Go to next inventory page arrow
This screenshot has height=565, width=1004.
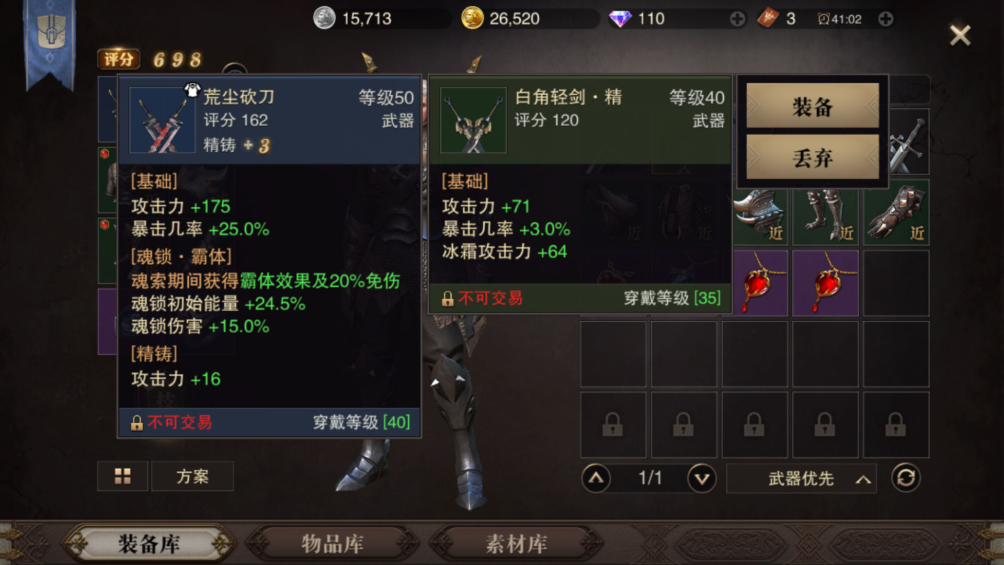tap(702, 478)
